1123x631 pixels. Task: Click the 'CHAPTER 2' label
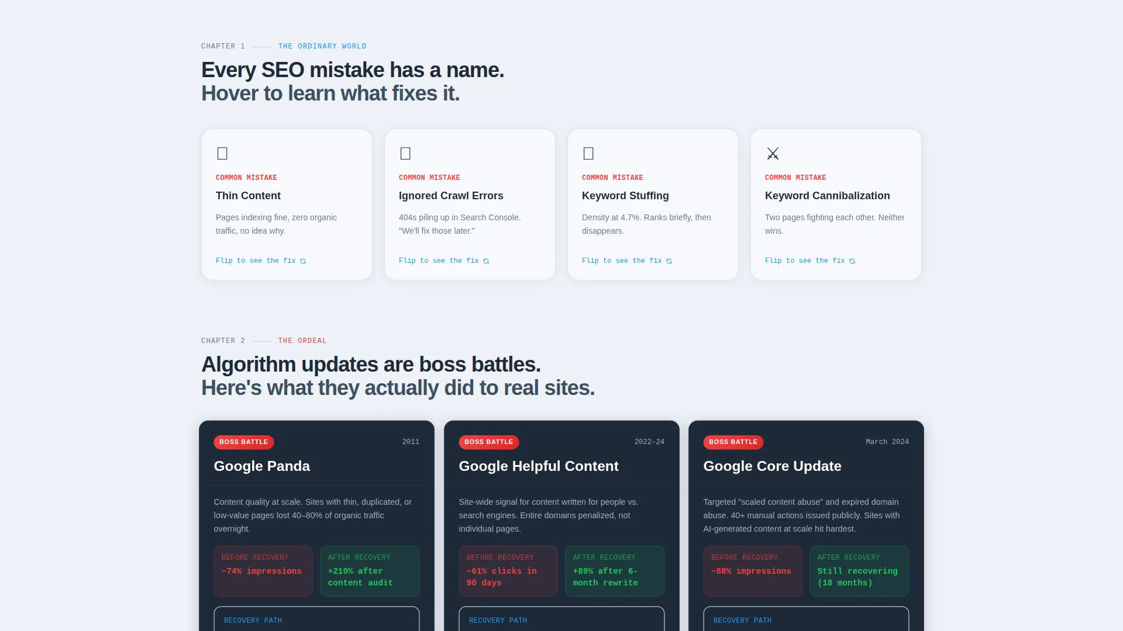(223, 341)
